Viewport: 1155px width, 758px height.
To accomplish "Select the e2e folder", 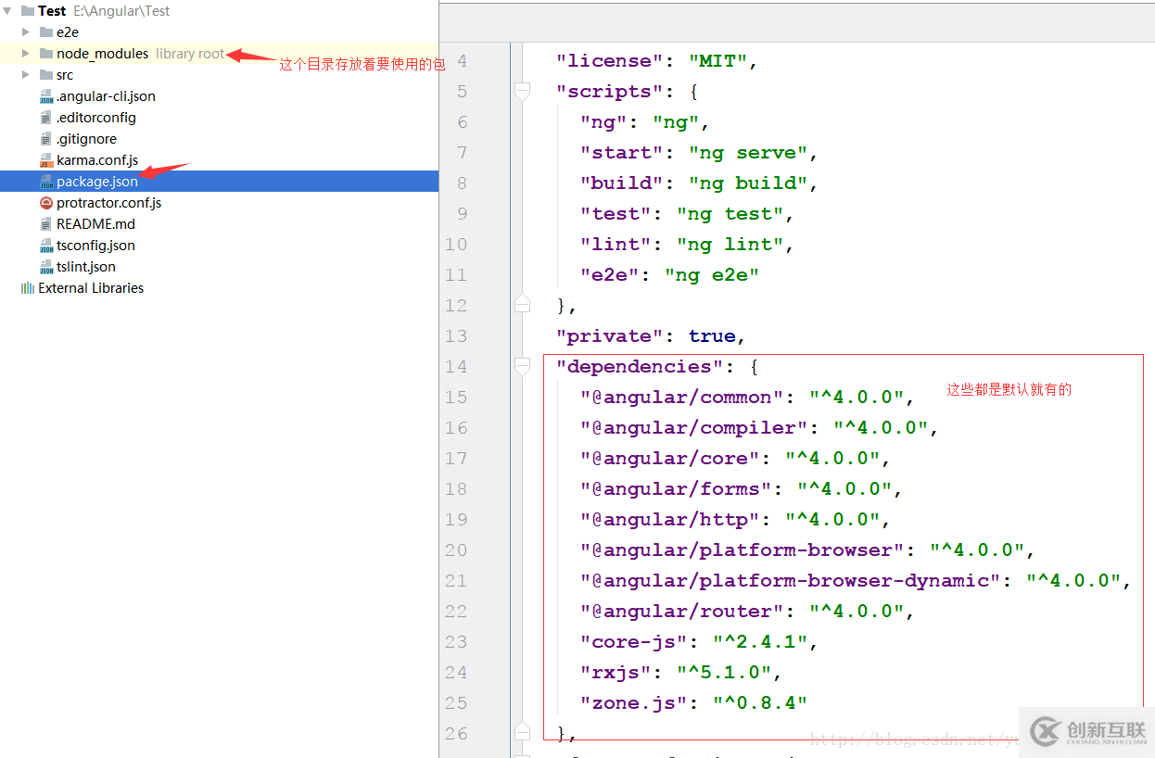I will coord(68,32).
